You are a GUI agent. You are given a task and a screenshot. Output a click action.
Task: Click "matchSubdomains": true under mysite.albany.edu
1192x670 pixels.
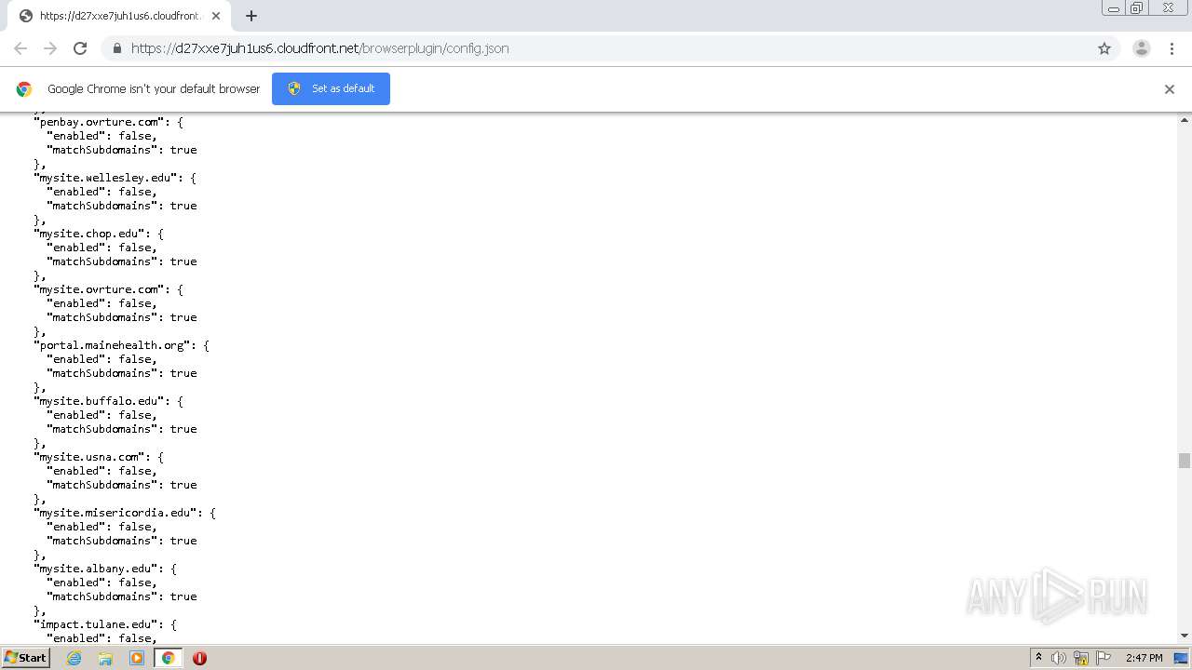point(122,596)
